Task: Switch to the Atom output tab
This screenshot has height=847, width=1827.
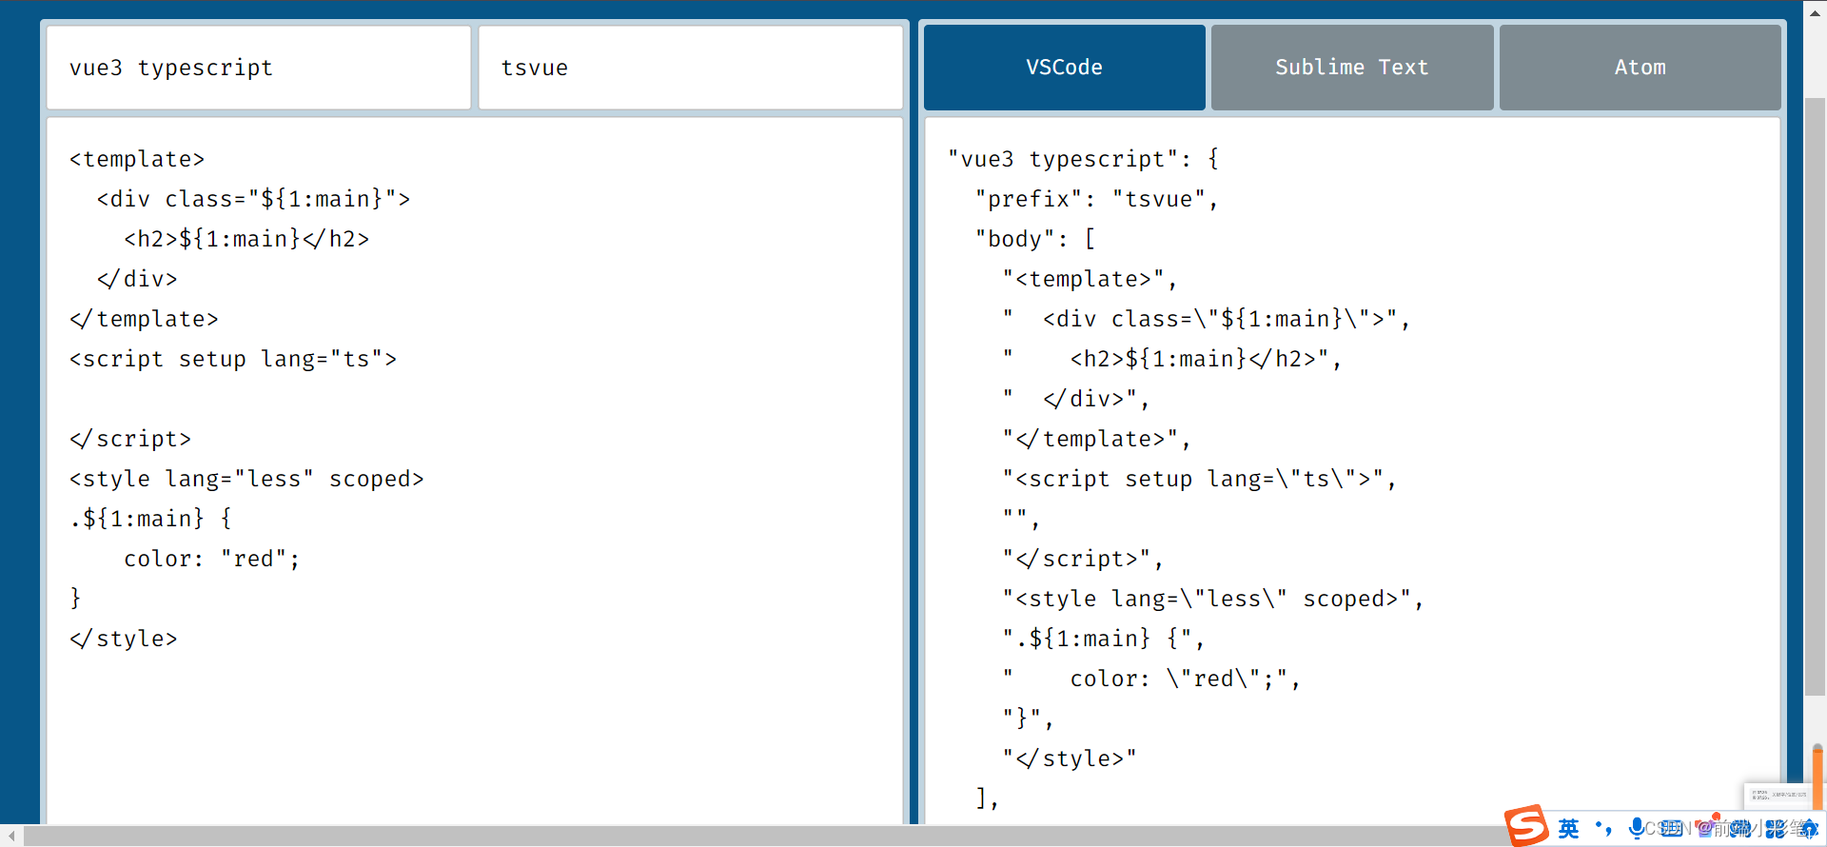Action: click(1640, 68)
